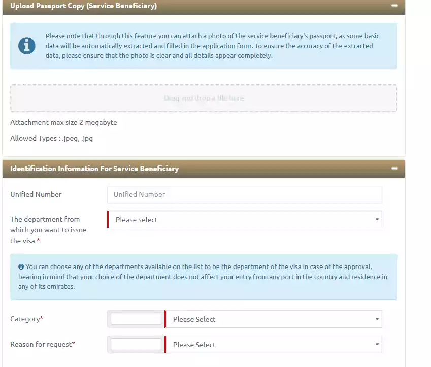Click the Category code entry box
This screenshot has height=367, width=431.
pyautogui.click(x=135, y=319)
